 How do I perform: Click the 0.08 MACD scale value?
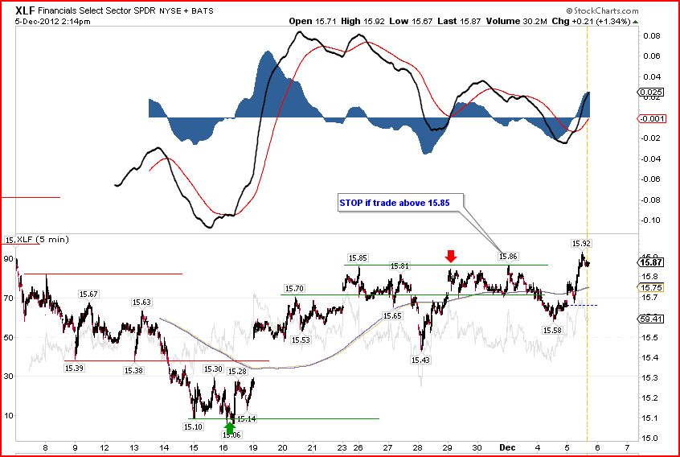[651, 35]
